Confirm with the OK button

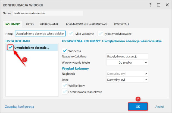pos(138,107)
